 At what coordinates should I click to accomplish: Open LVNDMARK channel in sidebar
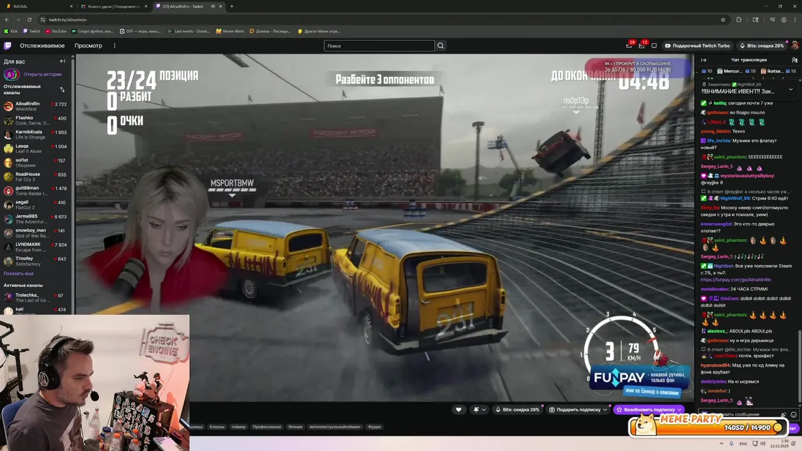coord(35,247)
